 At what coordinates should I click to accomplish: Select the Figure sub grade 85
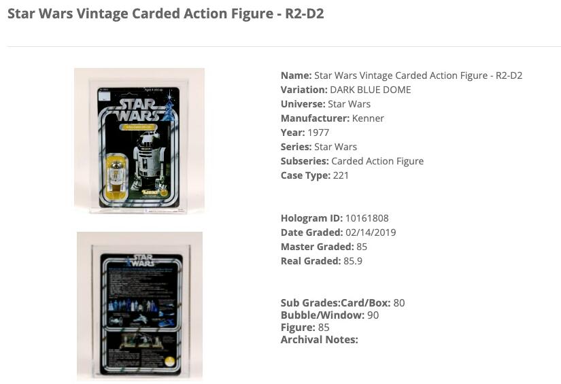(x=324, y=328)
